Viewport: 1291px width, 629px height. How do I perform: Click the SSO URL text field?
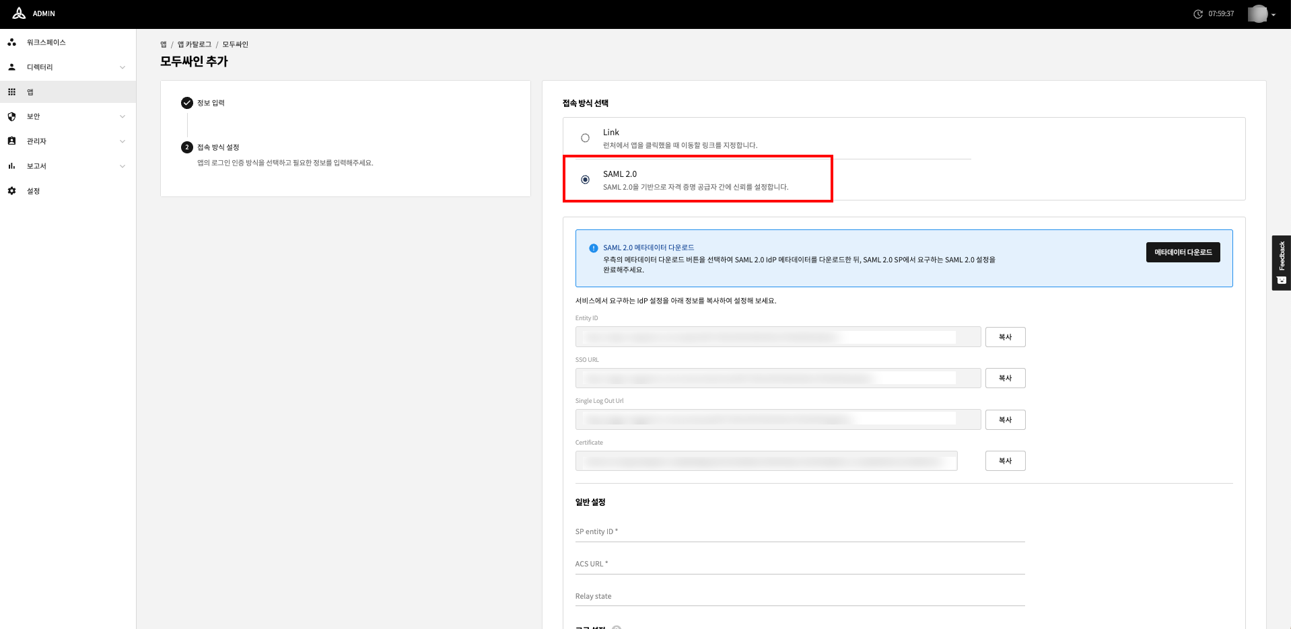778,378
